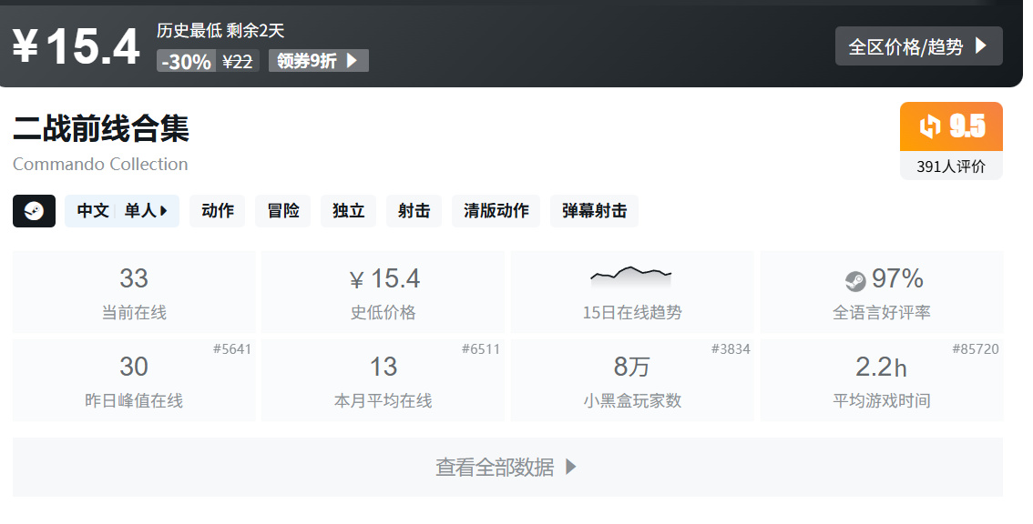
Task: Open the 平均游戏时间 stat card
Action: click(x=882, y=380)
